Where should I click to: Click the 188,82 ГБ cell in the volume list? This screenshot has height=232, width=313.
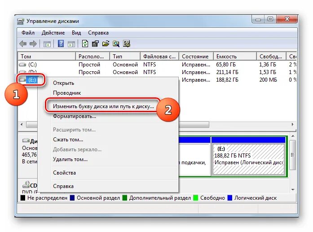click(x=227, y=80)
